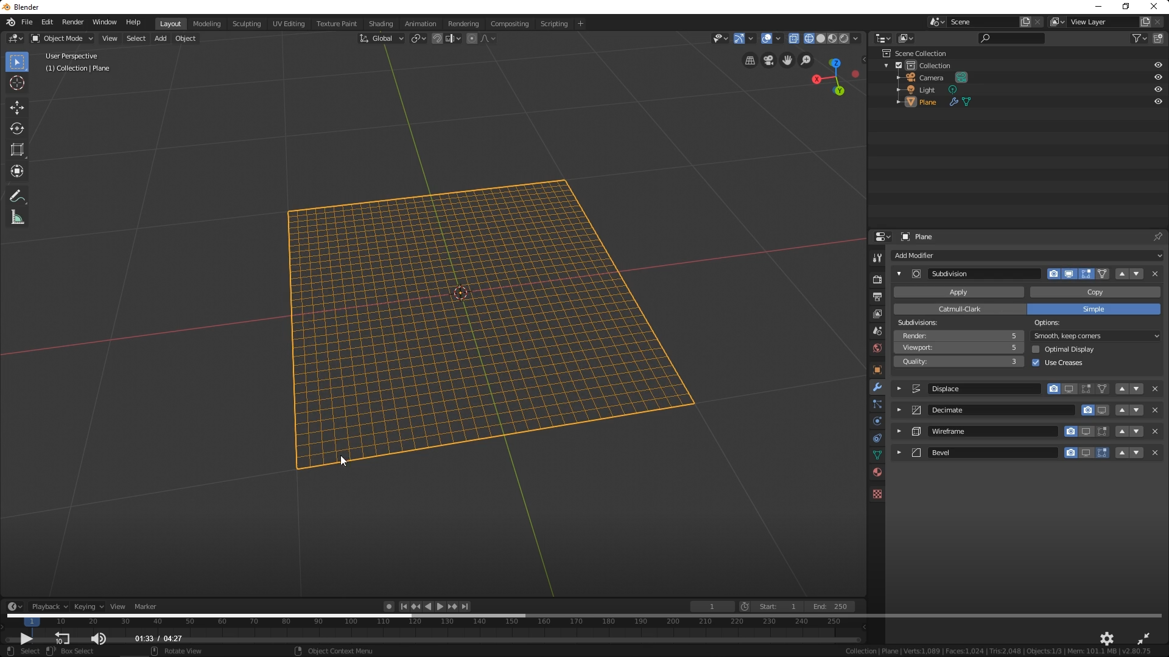Remove the Wireframe modifier
This screenshot has width=1169, height=657.
tap(1154, 431)
